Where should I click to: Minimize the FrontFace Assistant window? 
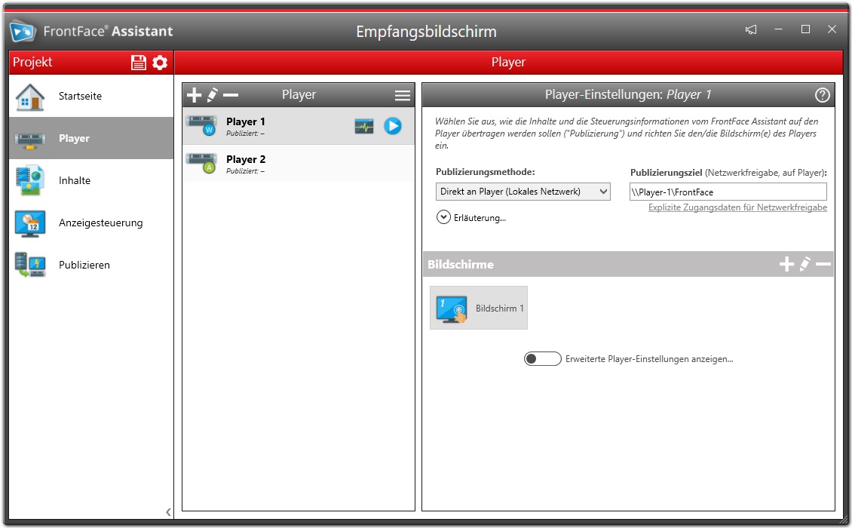pos(779,29)
